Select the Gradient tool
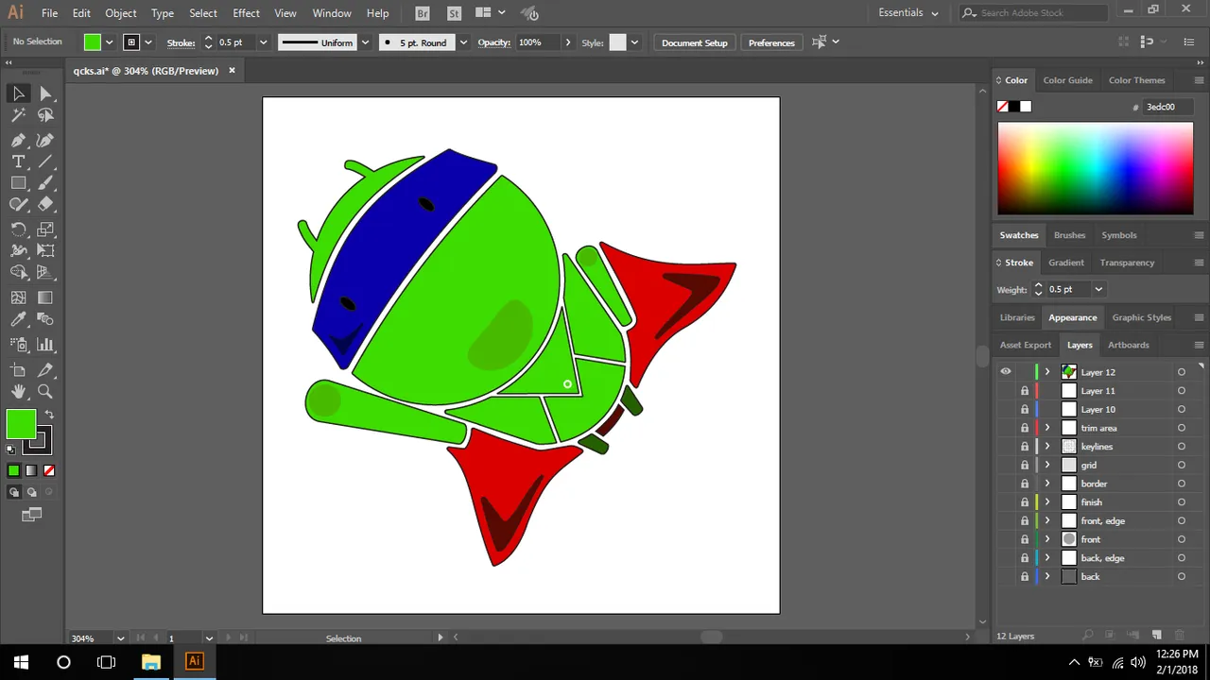1210x680 pixels. (x=45, y=297)
